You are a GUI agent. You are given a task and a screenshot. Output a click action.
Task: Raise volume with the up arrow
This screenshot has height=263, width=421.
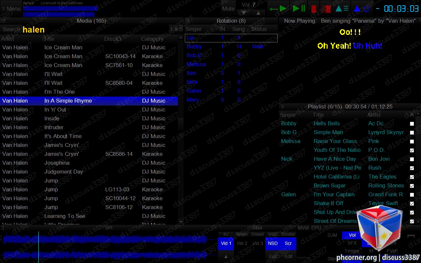[259, 13]
